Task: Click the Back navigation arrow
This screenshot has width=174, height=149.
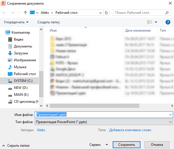Action: click(x=4, y=13)
